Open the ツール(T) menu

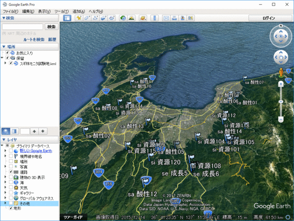(x=62, y=11)
